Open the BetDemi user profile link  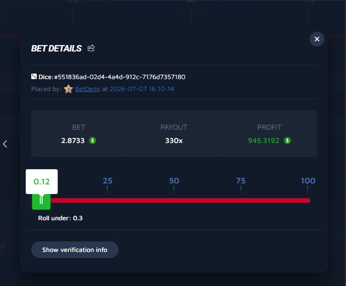(x=88, y=89)
